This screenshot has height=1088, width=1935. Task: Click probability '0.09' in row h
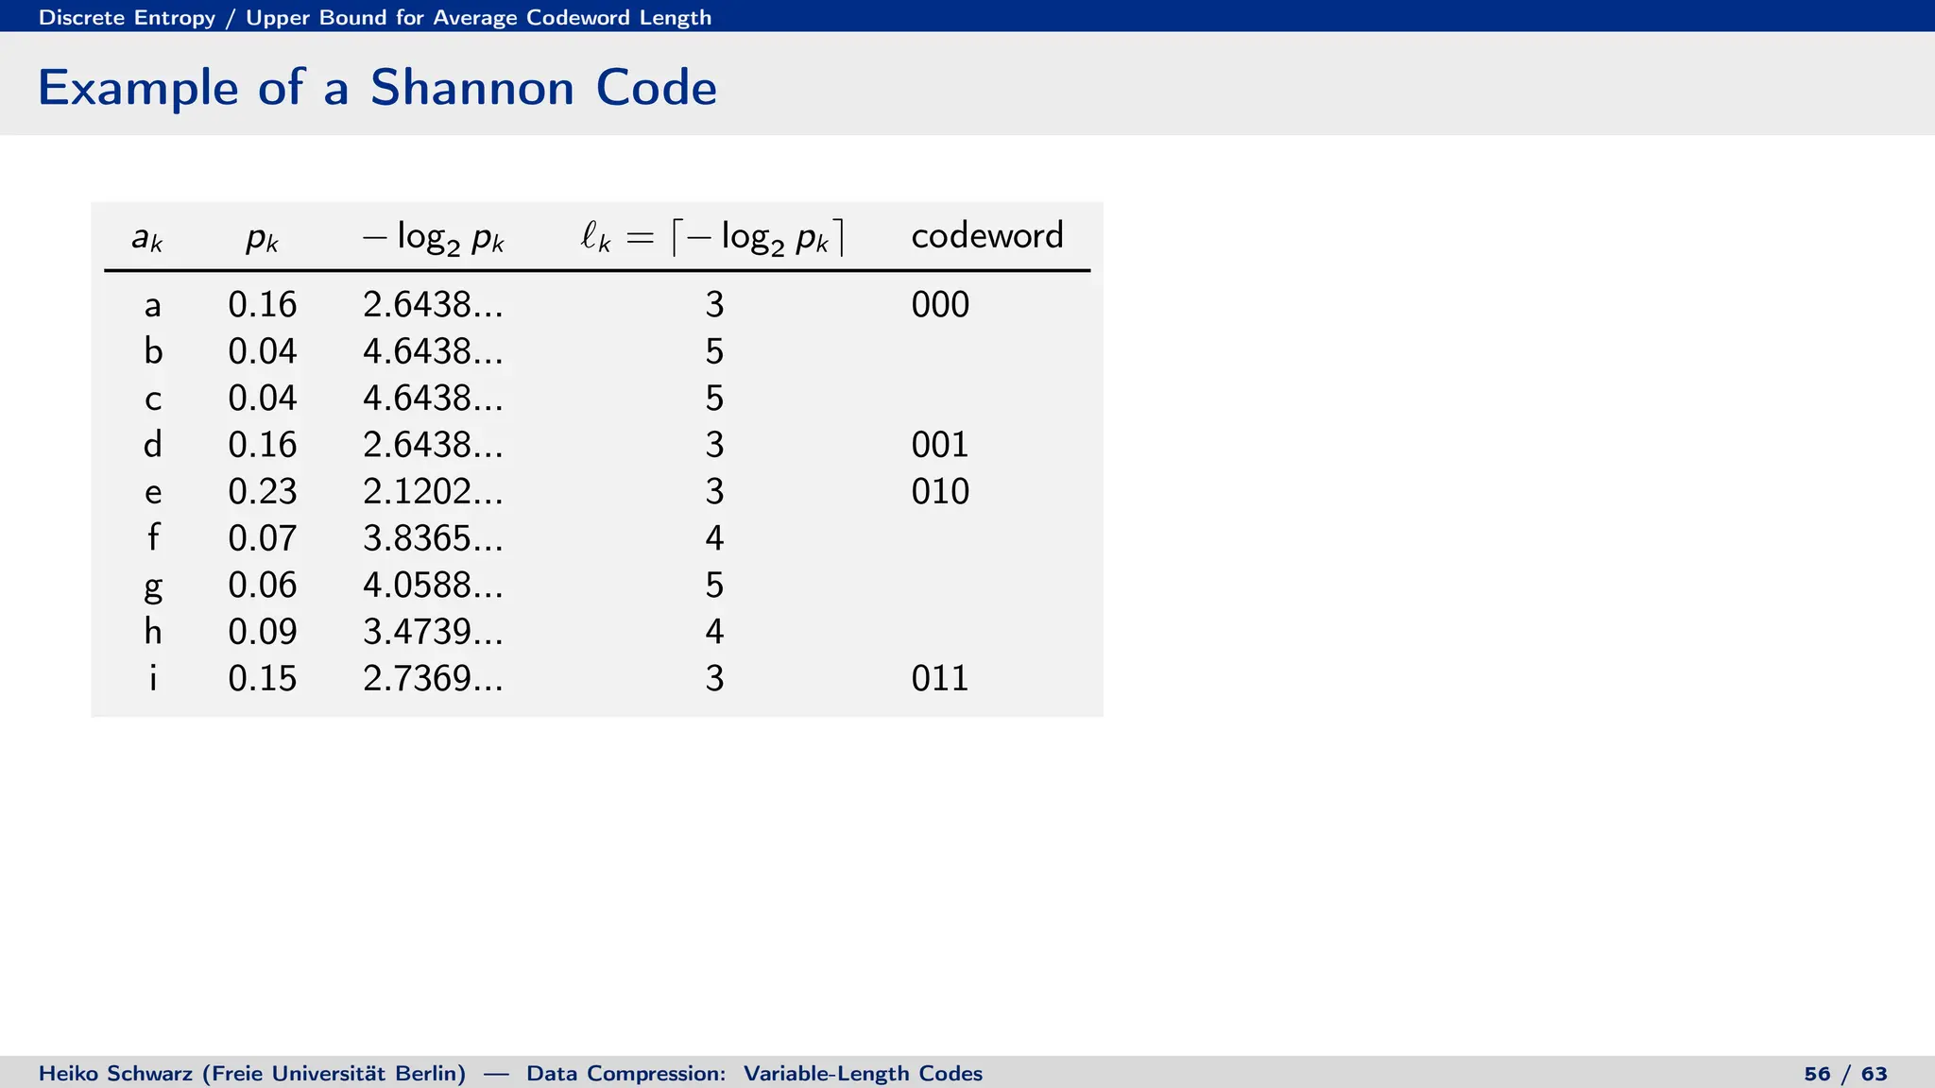(263, 631)
